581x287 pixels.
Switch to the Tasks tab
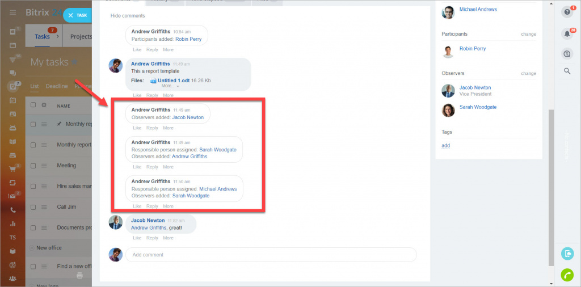pos(42,37)
